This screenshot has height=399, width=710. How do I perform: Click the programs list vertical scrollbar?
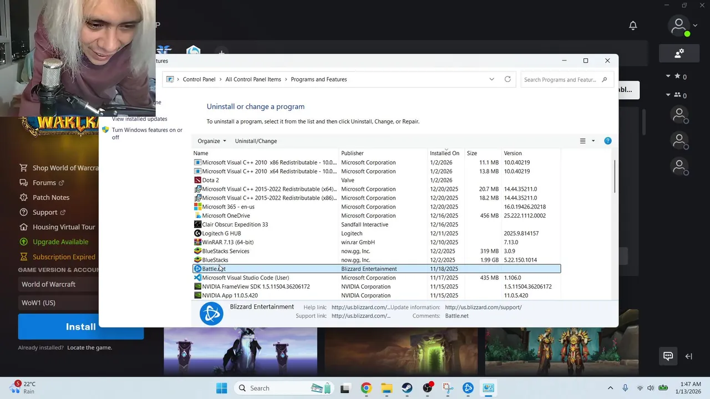click(x=615, y=177)
